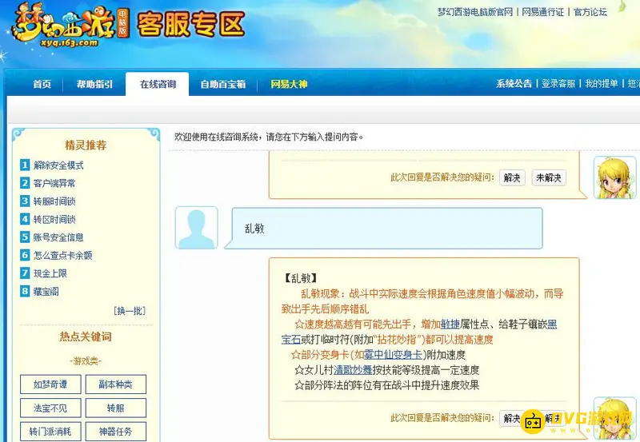Open 我的提单 link

pos(602,84)
